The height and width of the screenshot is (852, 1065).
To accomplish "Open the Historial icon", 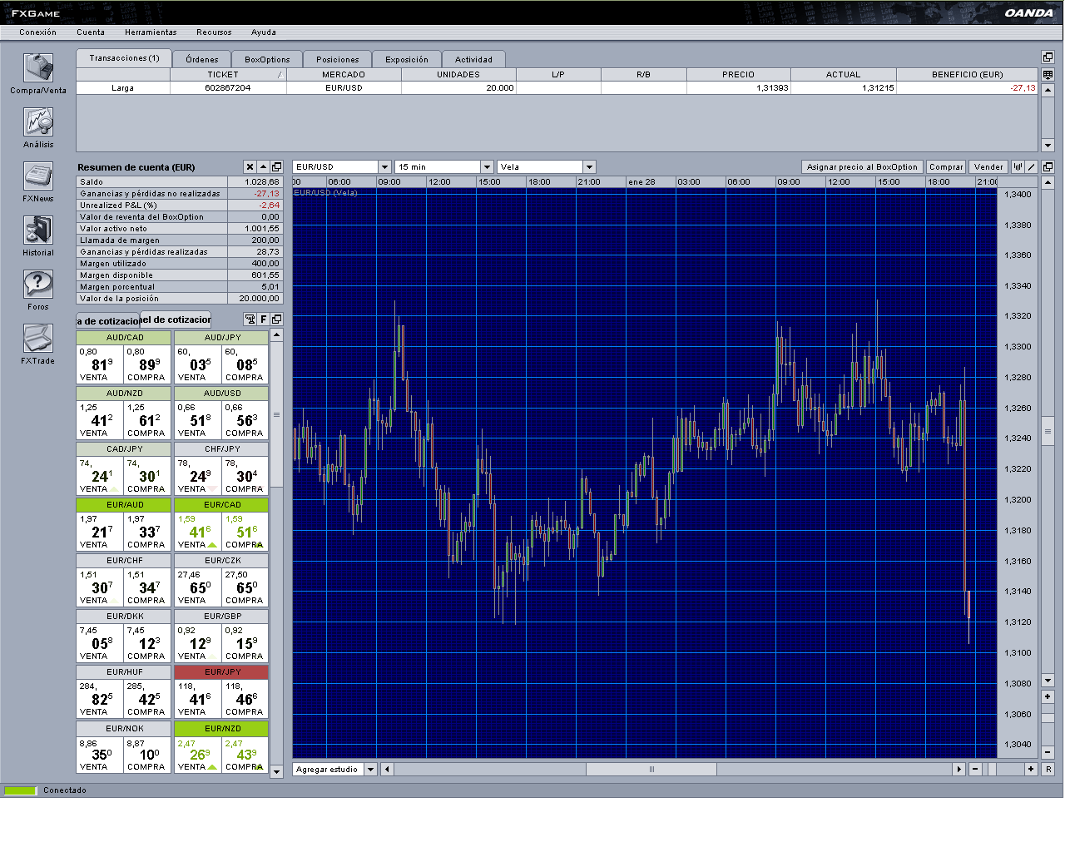I will tap(38, 230).
